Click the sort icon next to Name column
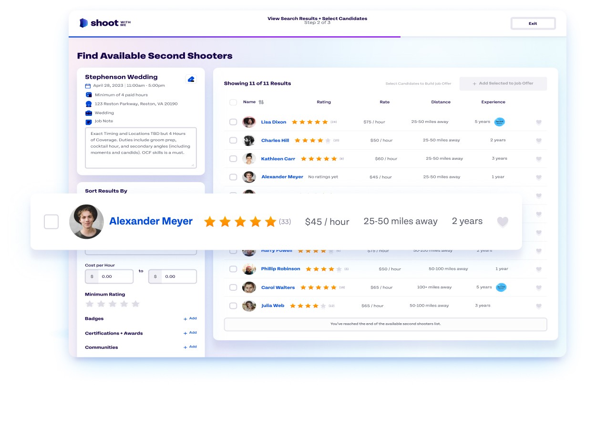 click(x=261, y=102)
